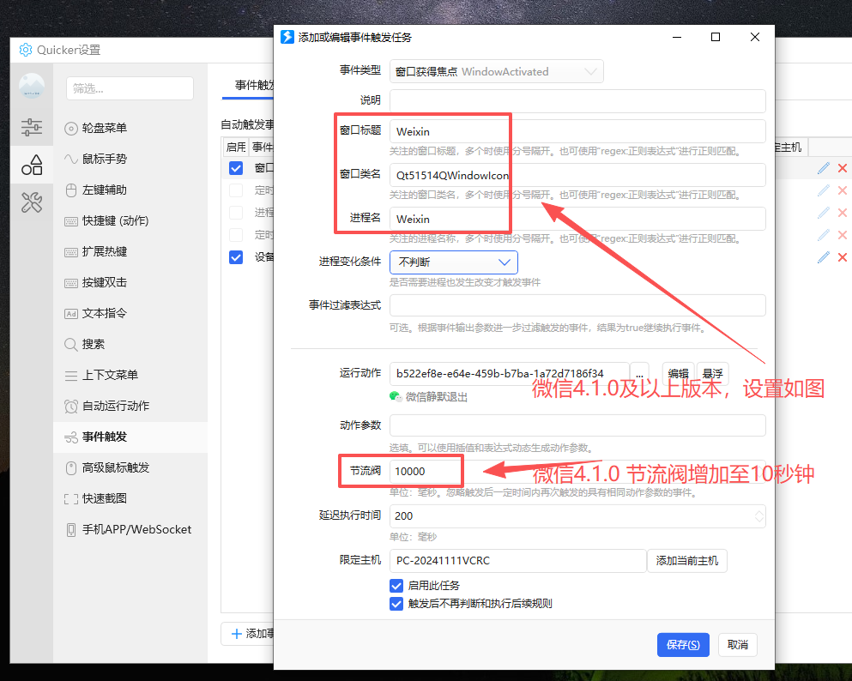Focus the 运行动作 ID field
This screenshot has width=852, height=681.
pos(509,374)
